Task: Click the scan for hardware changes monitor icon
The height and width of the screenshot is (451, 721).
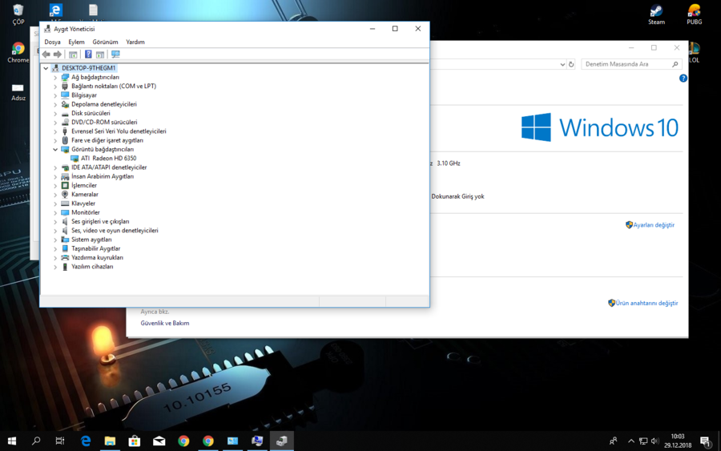Action: (115, 54)
